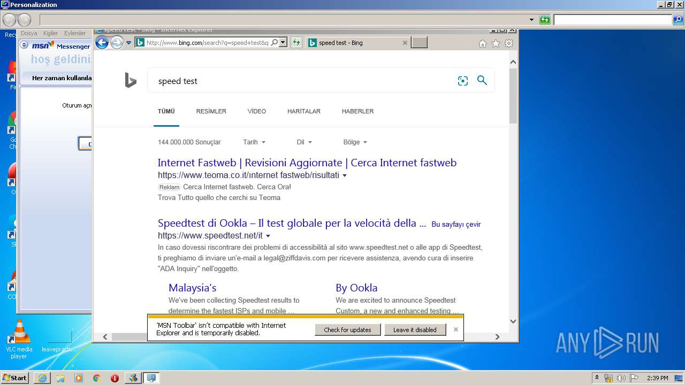The image size is (685, 385).
Task: Open Opera browser from taskbar
Action: [115, 378]
